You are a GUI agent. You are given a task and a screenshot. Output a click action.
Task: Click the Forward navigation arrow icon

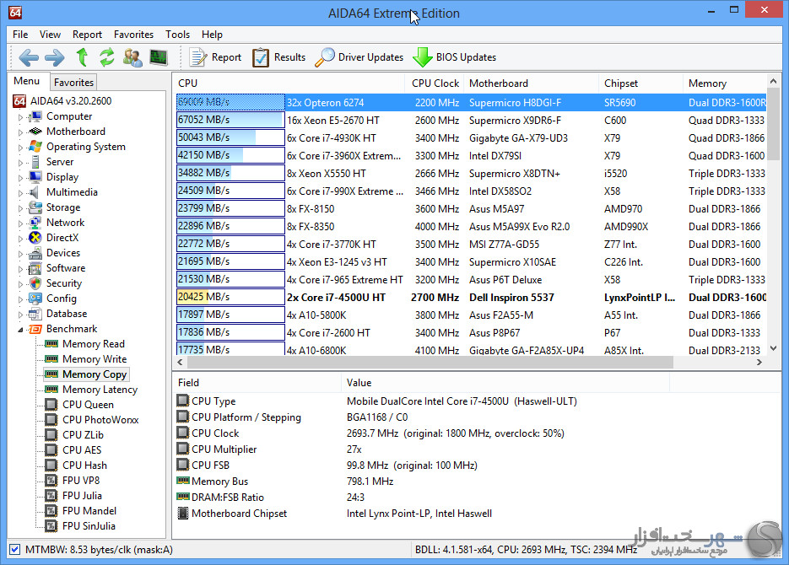click(x=54, y=57)
